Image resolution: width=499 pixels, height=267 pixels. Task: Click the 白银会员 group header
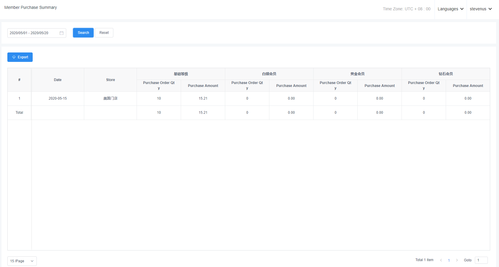269,74
